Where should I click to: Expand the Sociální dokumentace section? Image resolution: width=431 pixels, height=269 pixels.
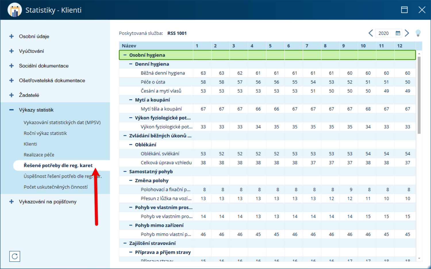point(11,66)
